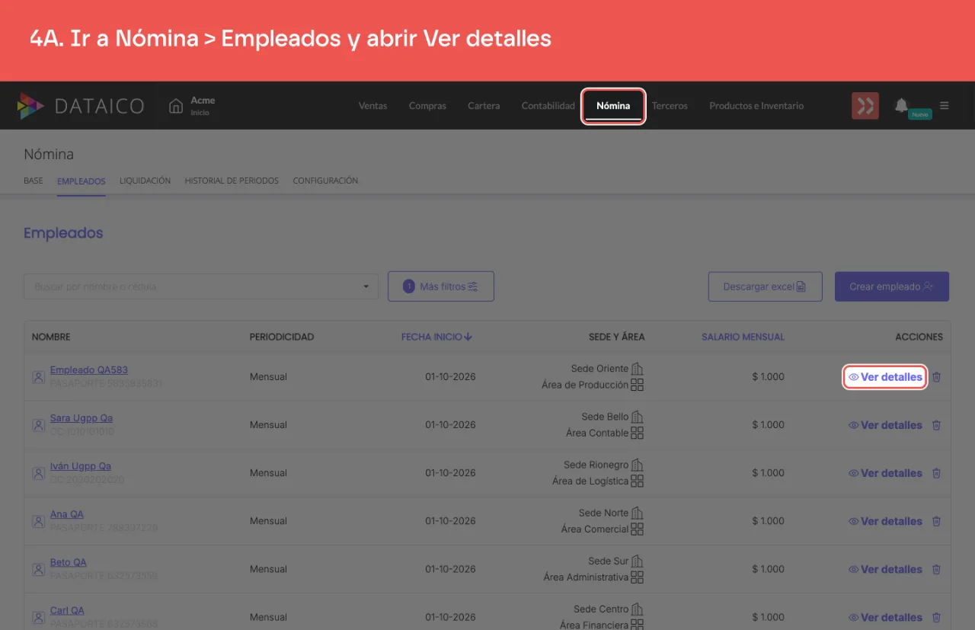The height and width of the screenshot is (630, 975).
Task: Expand the search box dropdown arrow
Action: 366,286
